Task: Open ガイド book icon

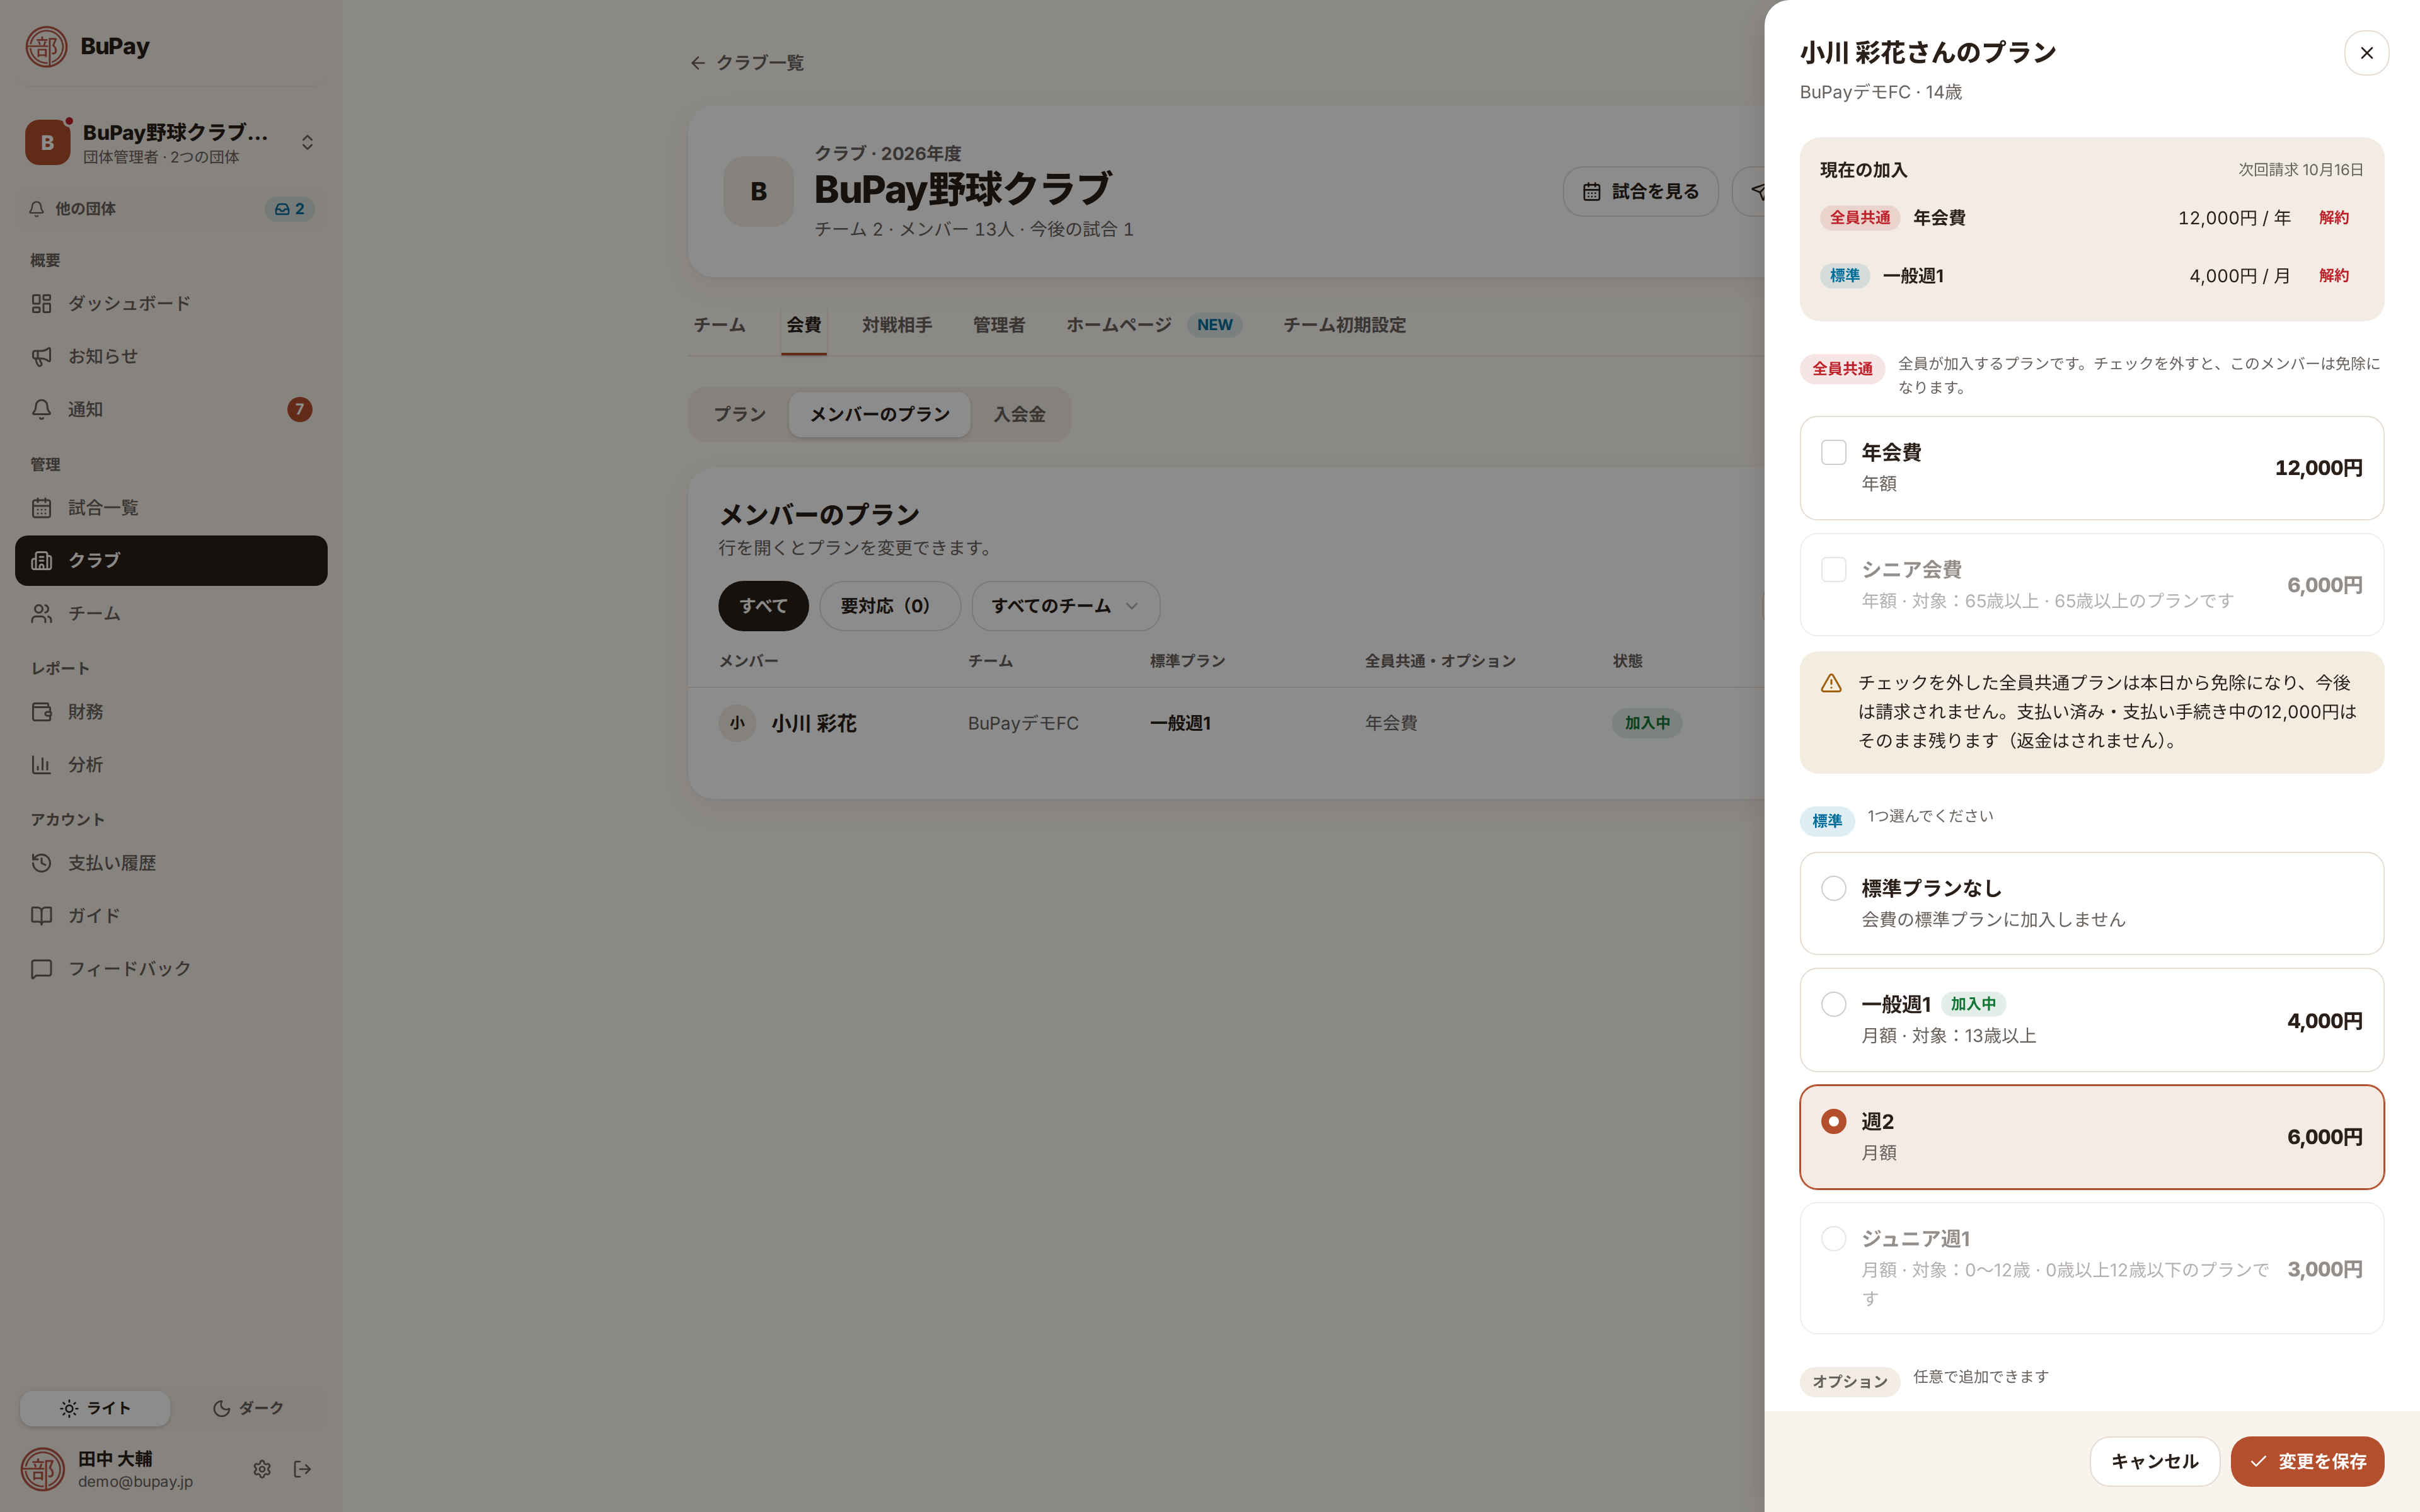Action: click(x=41, y=916)
